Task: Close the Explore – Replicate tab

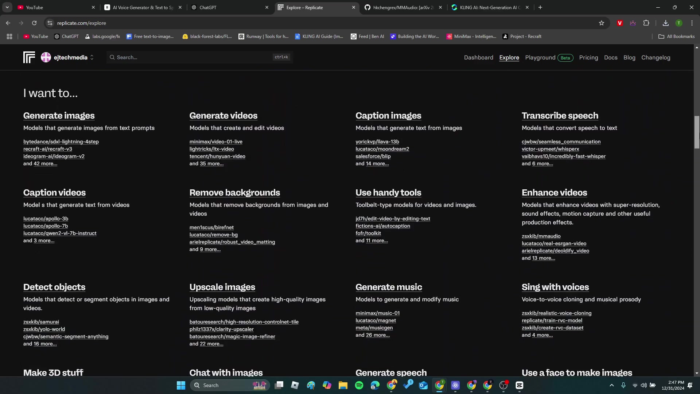Action: pos(353,7)
